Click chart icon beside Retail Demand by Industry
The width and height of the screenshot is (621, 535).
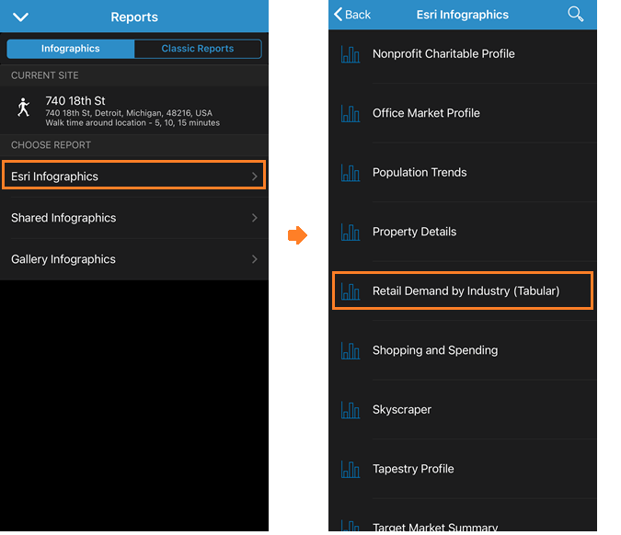(351, 291)
